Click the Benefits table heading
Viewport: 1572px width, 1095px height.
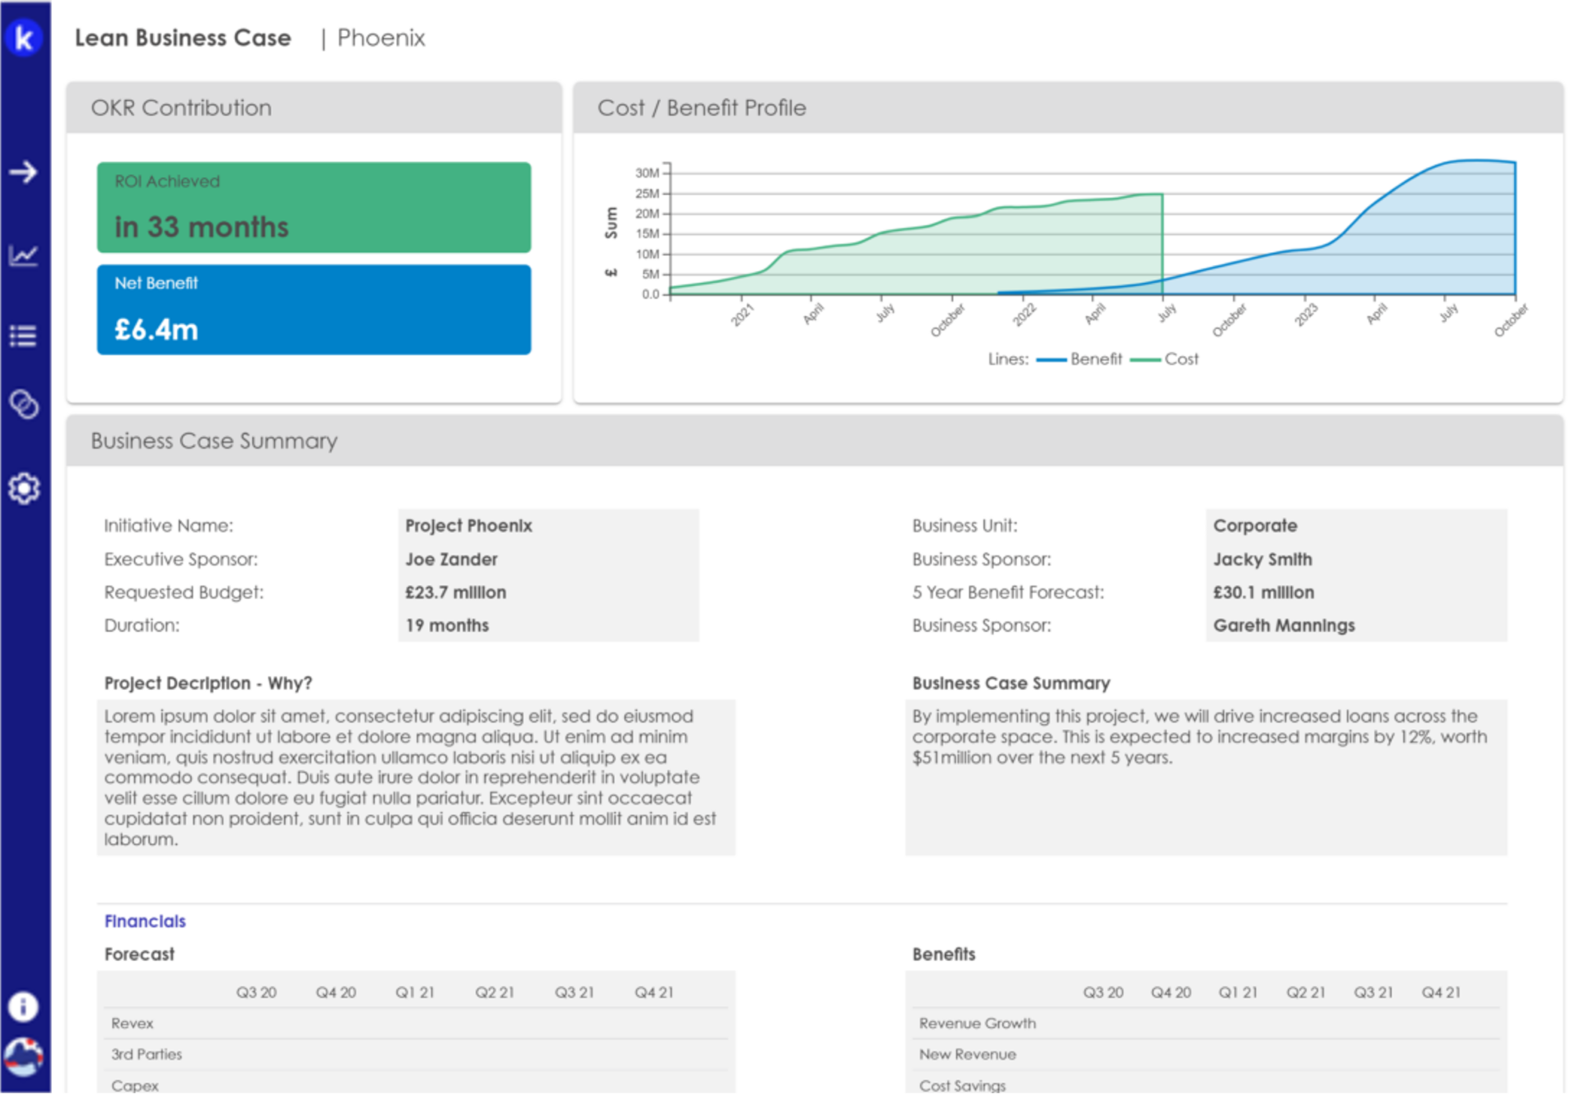point(944,955)
